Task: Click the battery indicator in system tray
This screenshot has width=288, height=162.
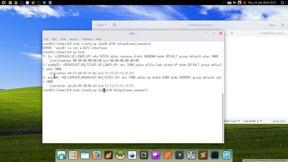Action: click(x=234, y=3)
